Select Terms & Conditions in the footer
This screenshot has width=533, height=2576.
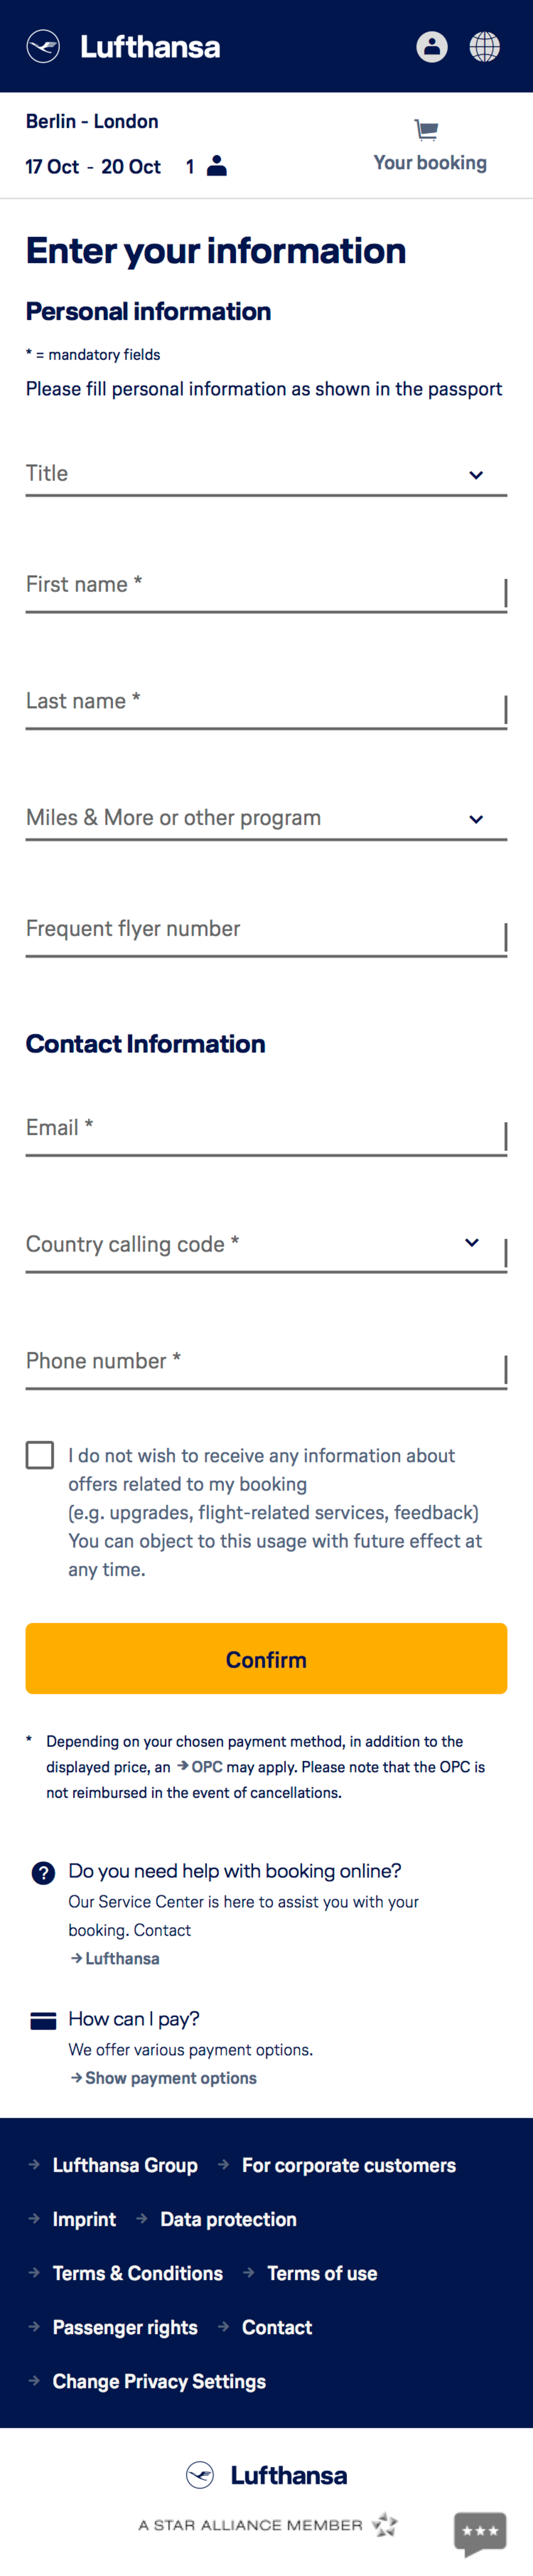(137, 2273)
